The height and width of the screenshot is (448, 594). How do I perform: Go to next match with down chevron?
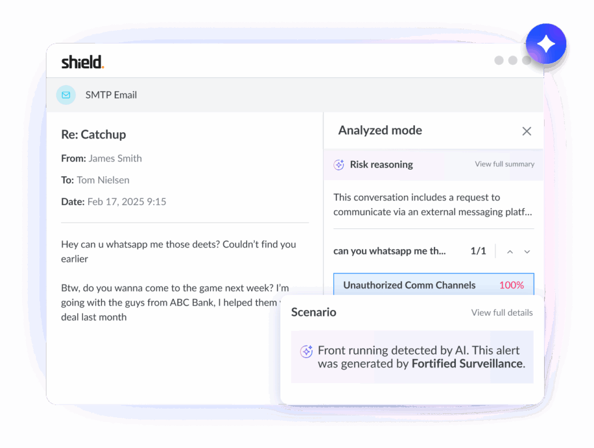click(x=527, y=252)
